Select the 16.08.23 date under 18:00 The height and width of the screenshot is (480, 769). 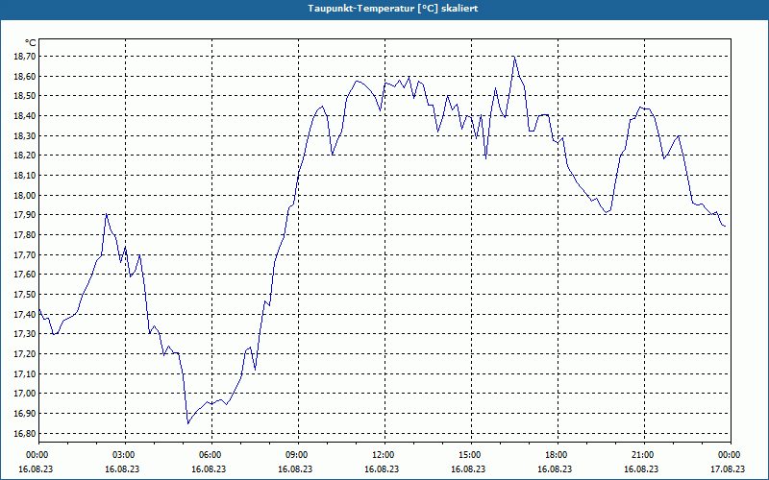pyautogui.click(x=555, y=468)
